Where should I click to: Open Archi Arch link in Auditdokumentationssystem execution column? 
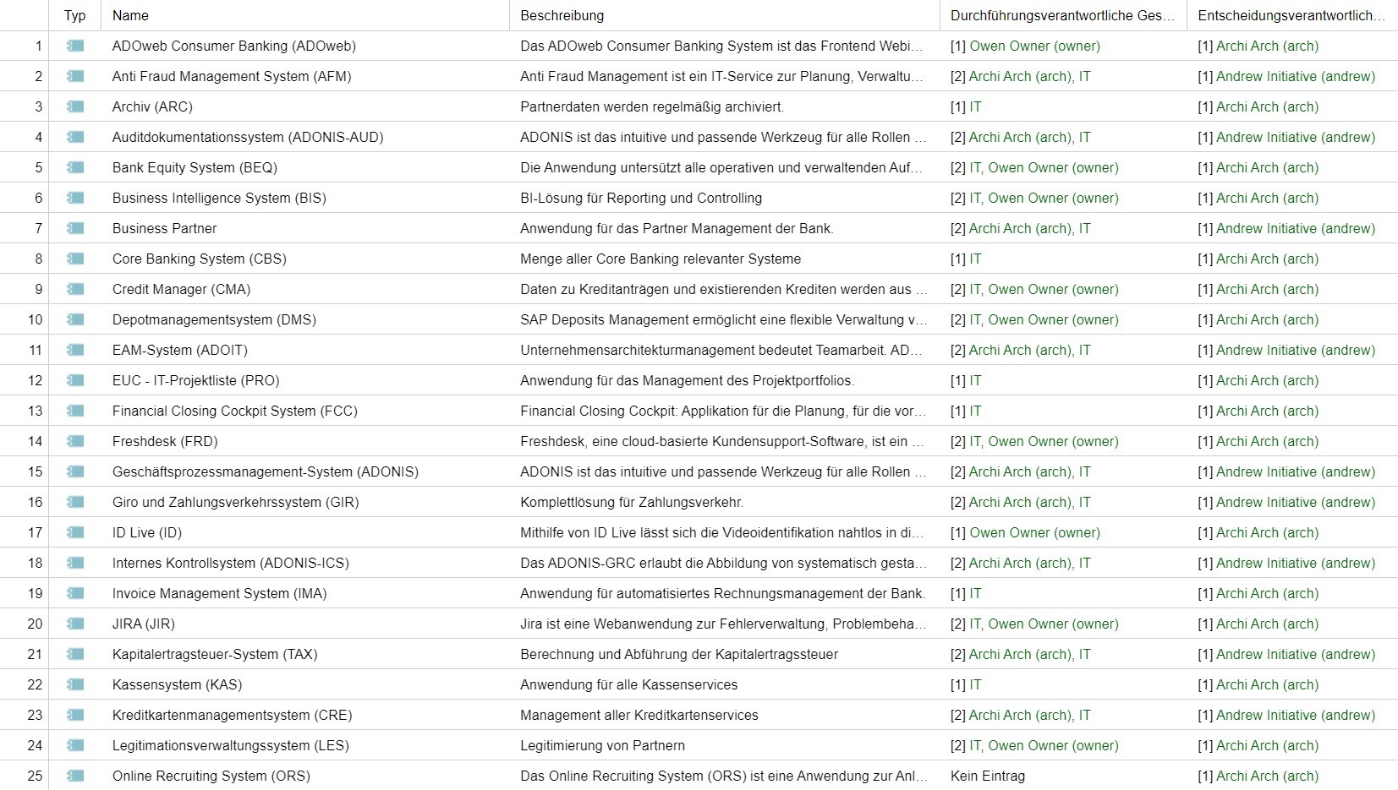(1020, 137)
